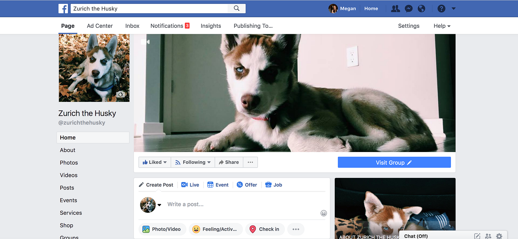The image size is (518, 239).
Task: Open Friend Requests icon
Action: (395, 9)
